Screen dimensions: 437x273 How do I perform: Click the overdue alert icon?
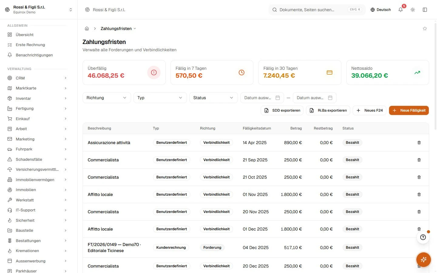point(154,72)
